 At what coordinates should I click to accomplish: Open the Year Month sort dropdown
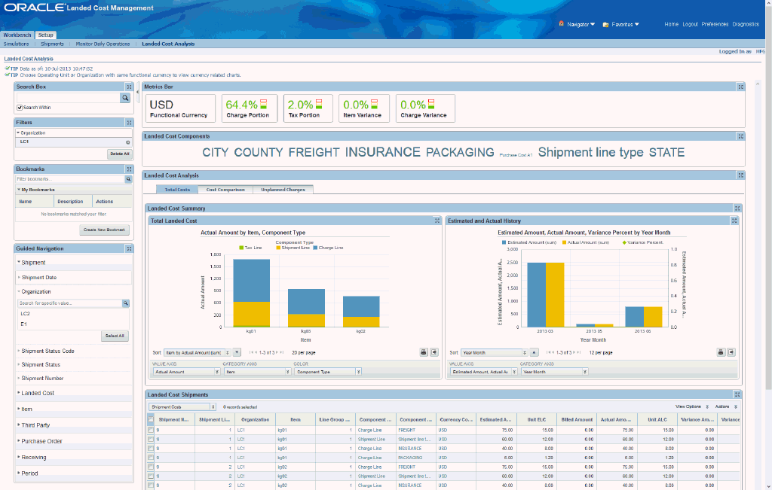point(495,353)
